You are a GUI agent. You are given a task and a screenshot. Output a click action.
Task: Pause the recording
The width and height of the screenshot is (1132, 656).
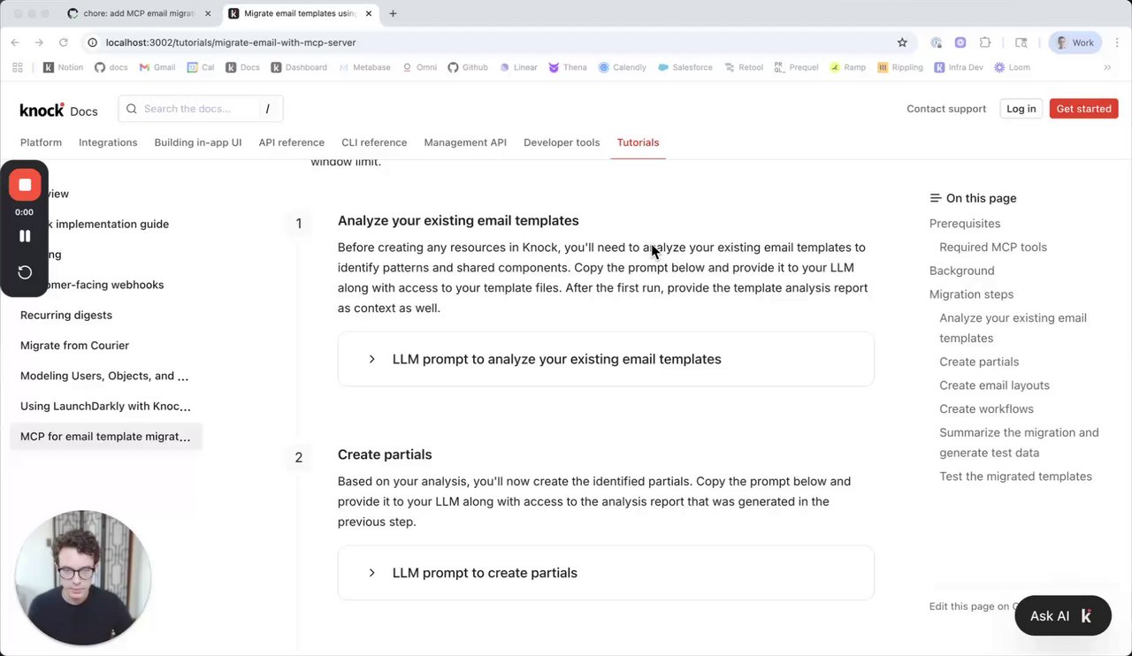tap(25, 236)
